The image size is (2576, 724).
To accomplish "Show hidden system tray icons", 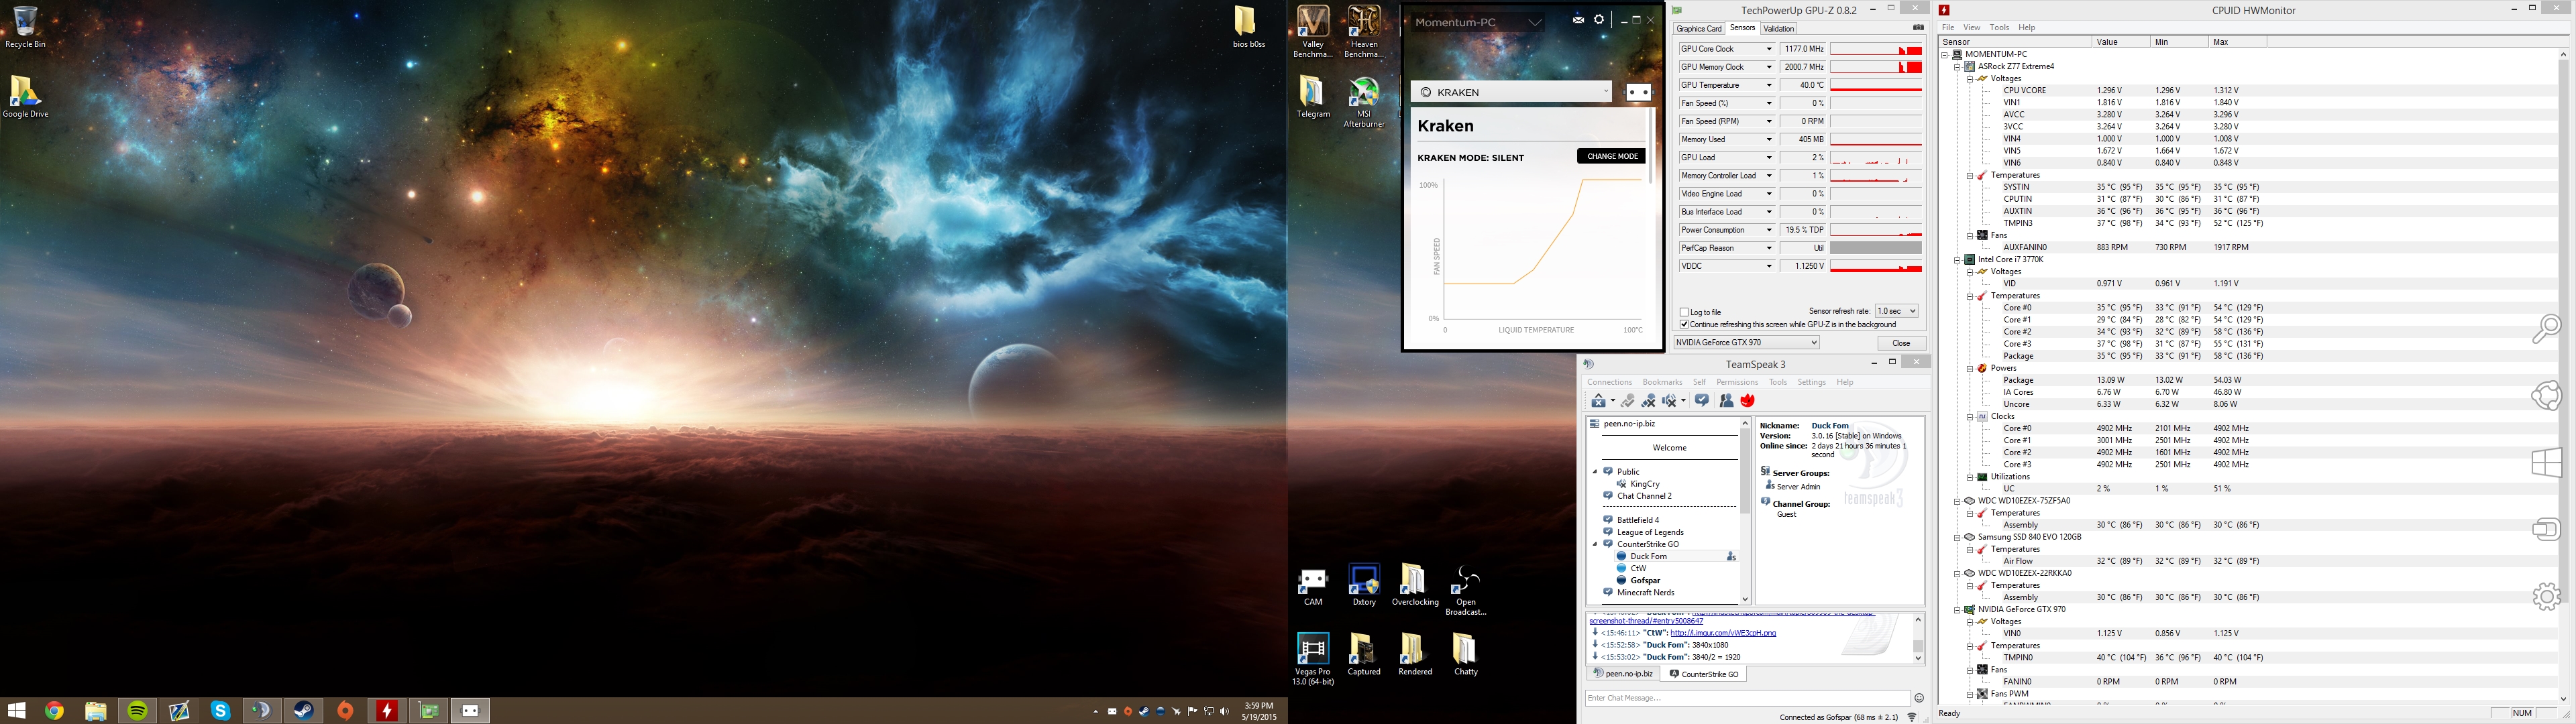I will 1096,712.
